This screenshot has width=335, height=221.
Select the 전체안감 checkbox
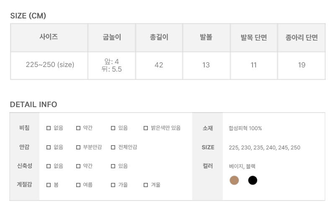coord(113,147)
